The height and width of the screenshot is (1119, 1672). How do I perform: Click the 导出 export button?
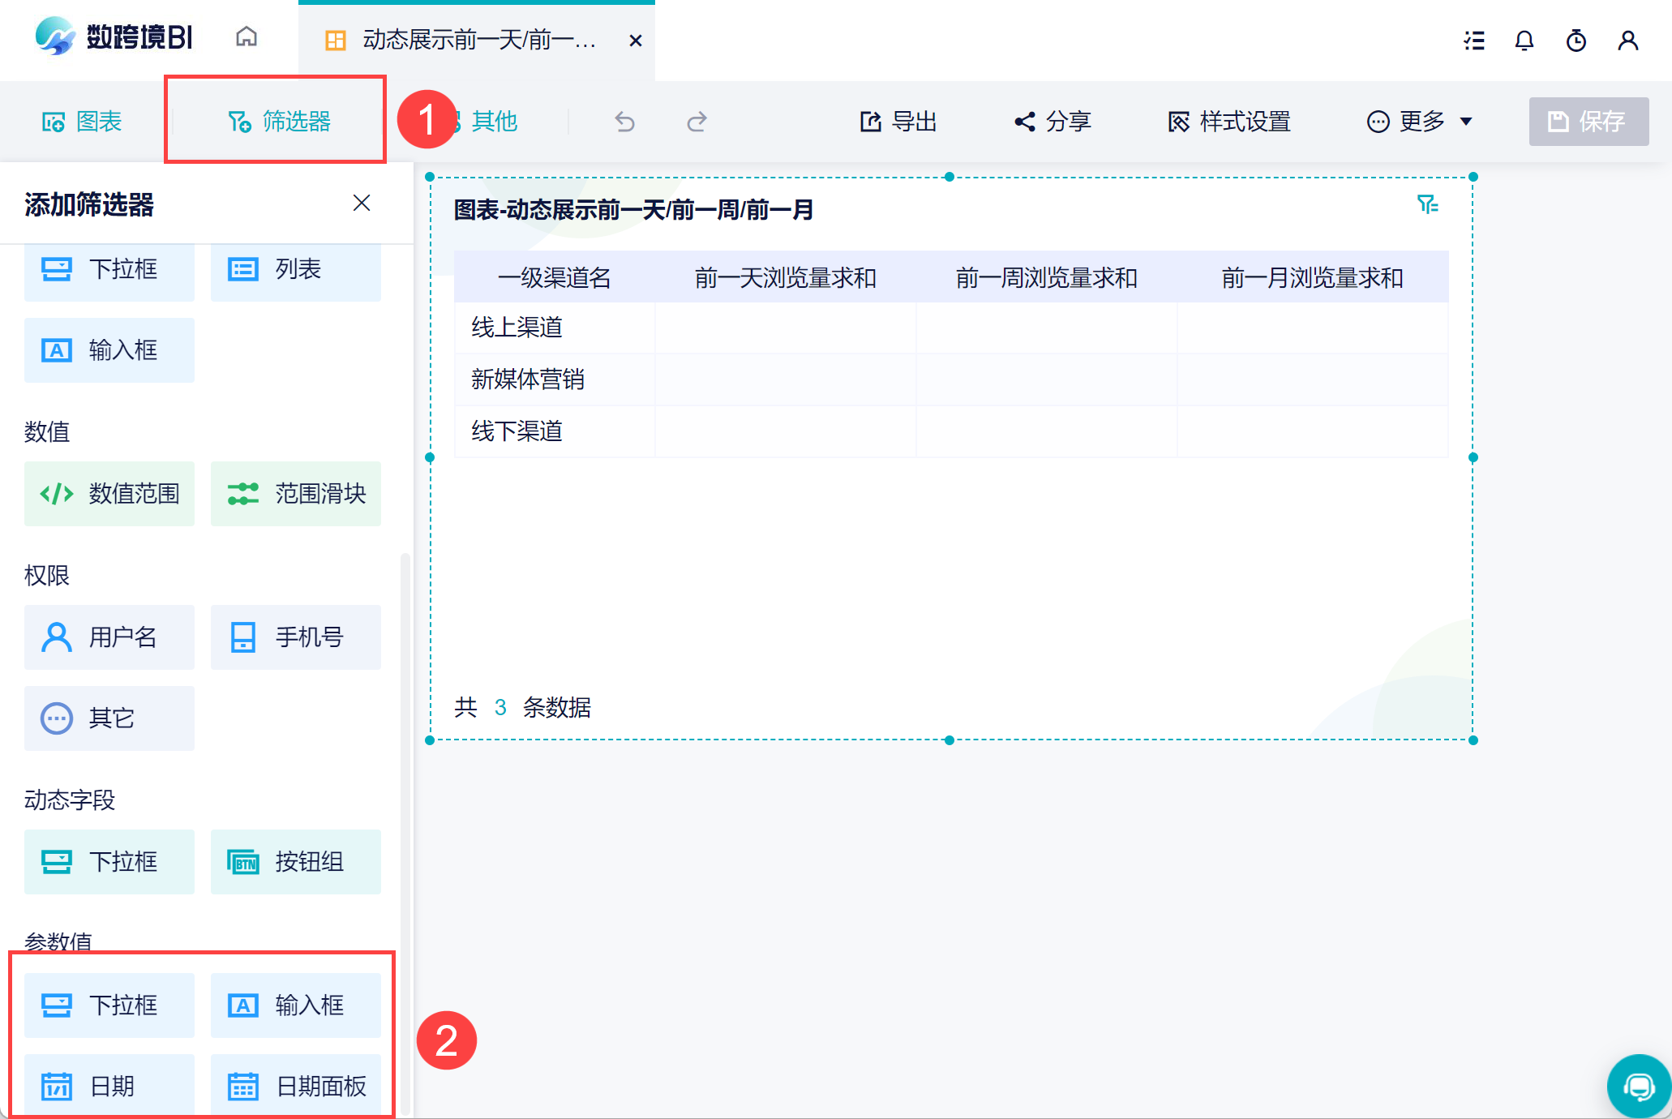point(898,122)
